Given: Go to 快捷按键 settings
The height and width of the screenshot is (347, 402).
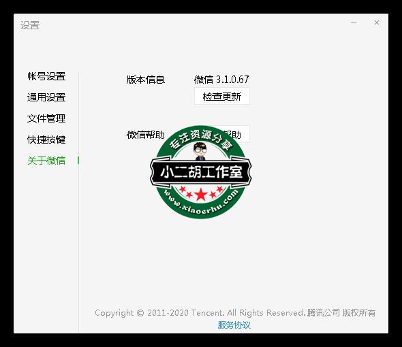Looking at the screenshot, I should pyautogui.click(x=46, y=139).
